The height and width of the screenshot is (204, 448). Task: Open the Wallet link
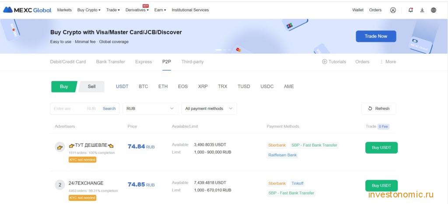[x=358, y=10]
